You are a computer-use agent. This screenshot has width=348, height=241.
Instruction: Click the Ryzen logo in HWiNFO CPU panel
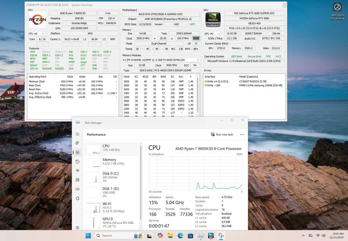coord(38,20)
